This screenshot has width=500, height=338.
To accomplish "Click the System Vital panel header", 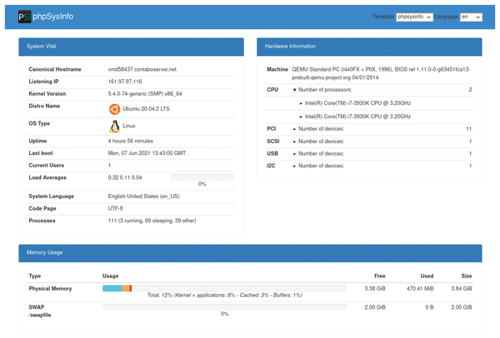I will (x=132, y=47).
